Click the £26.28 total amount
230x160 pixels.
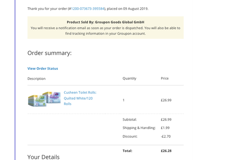tap(166, 151)
